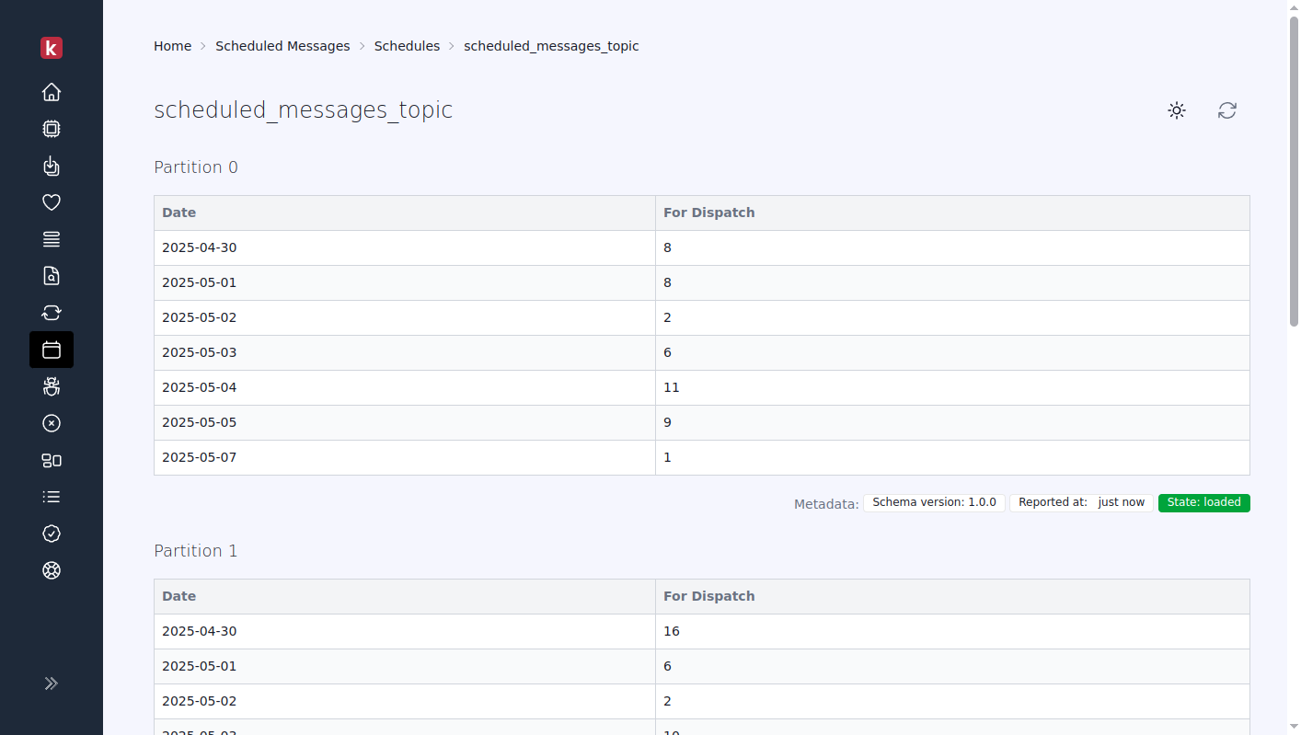
Task: Open the Home dashboard via house icon
Action: click(x=52, y=92)
